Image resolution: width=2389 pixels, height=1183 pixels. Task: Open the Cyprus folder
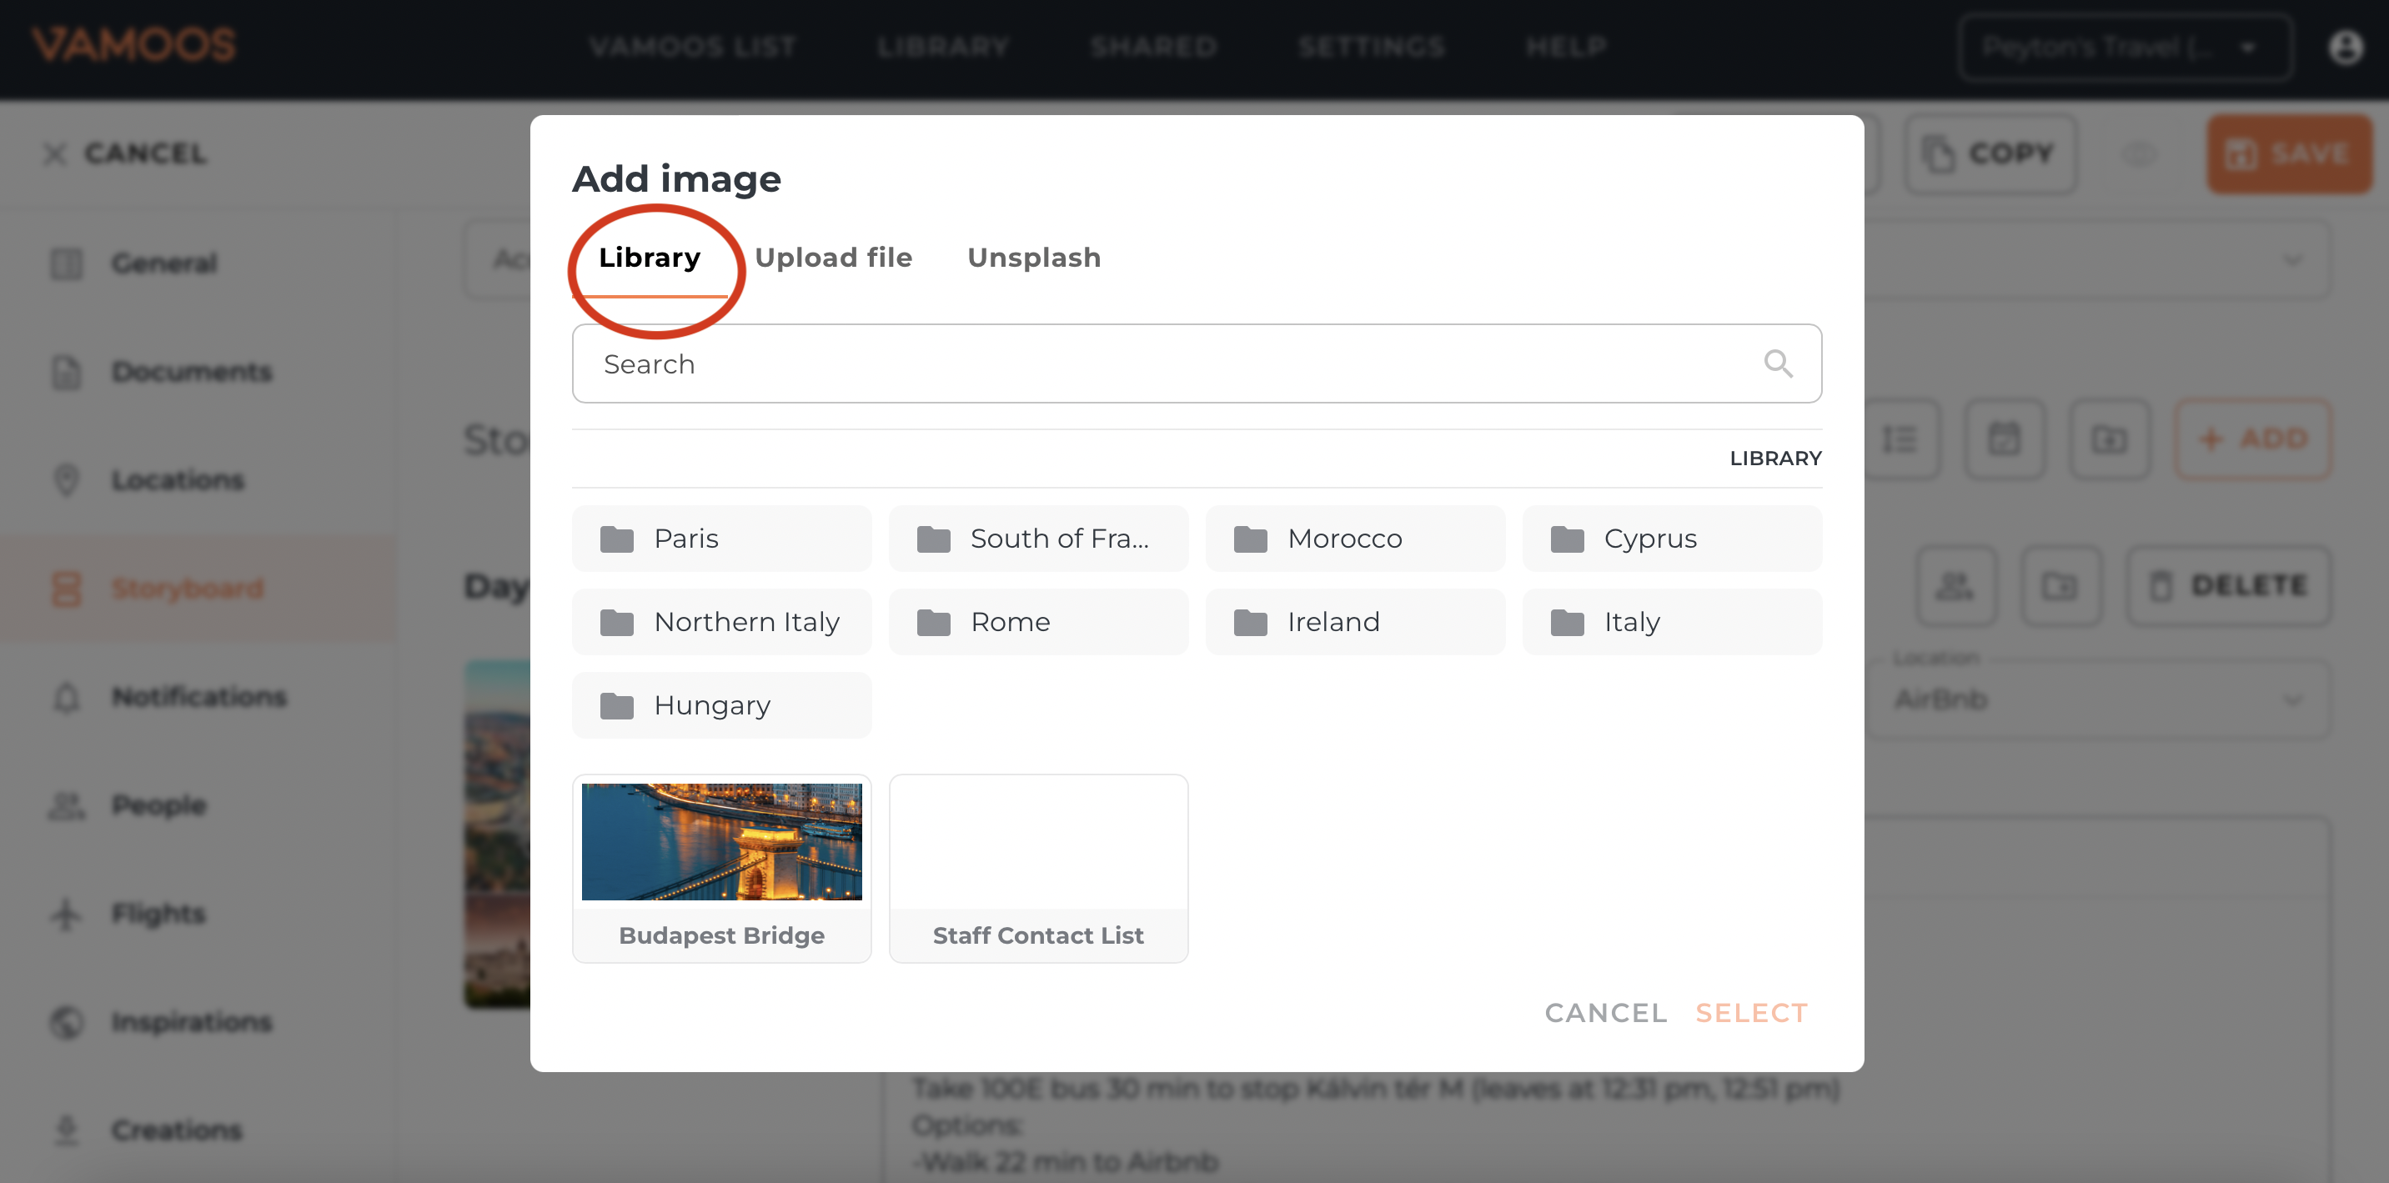pyautogui.click(x=1671, y=539)
